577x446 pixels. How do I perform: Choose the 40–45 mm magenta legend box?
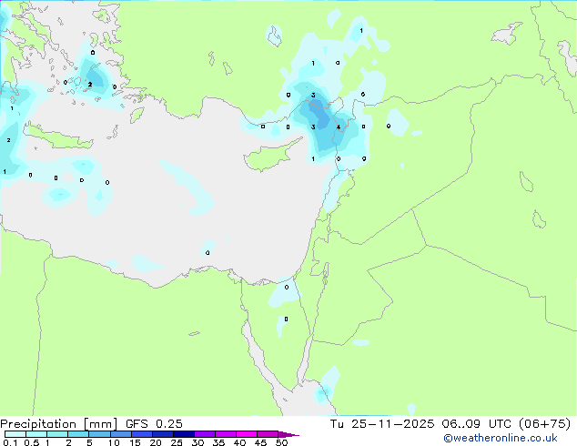point(247,434)
